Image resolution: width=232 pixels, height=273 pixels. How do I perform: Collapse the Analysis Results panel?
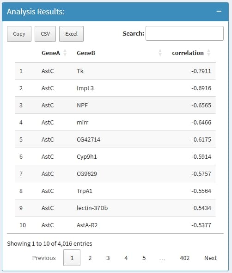click(x=219, y=12)
